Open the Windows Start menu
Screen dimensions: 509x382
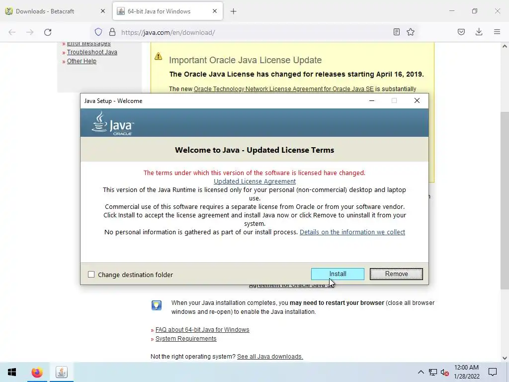pos(12,372)
